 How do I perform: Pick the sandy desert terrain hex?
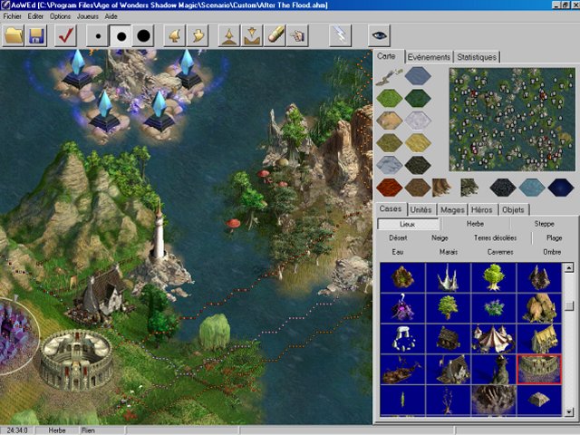coord(389,121)
